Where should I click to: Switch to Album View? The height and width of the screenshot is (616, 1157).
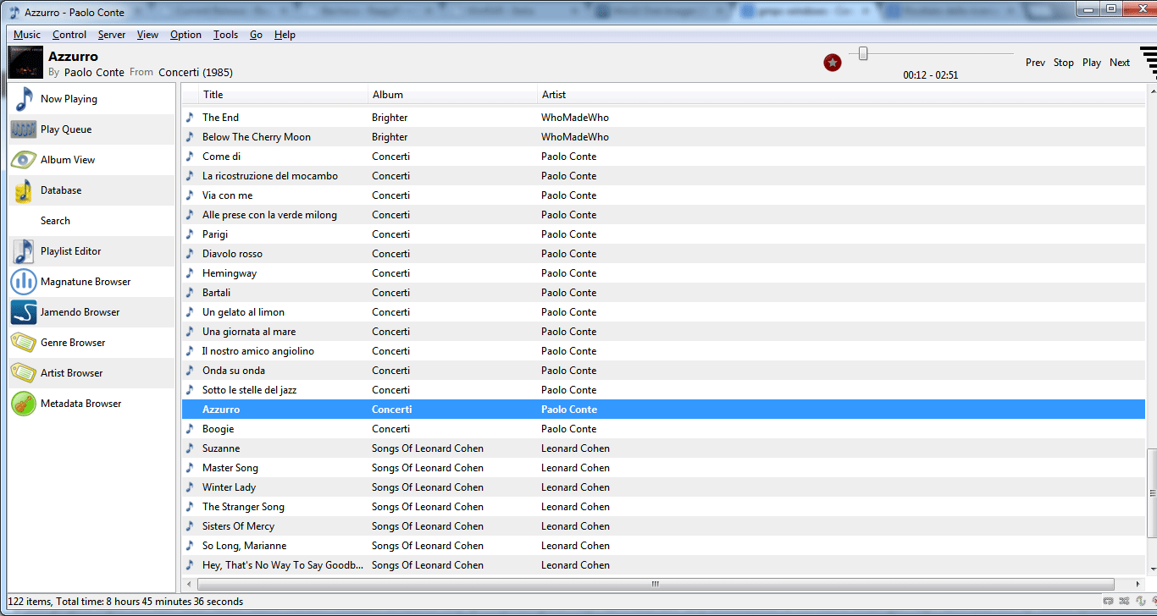(x=91, y=160)
